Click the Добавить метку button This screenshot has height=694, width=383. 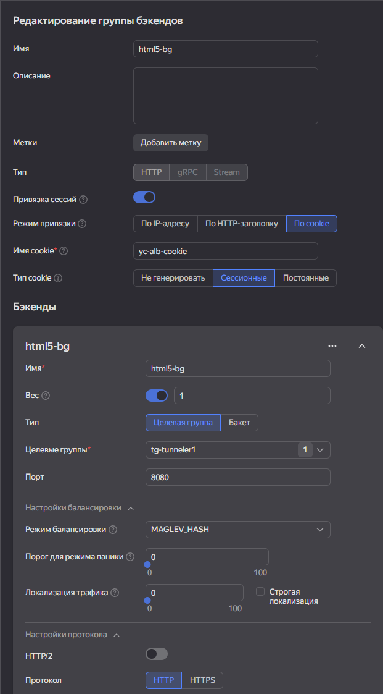click(171, 143)
